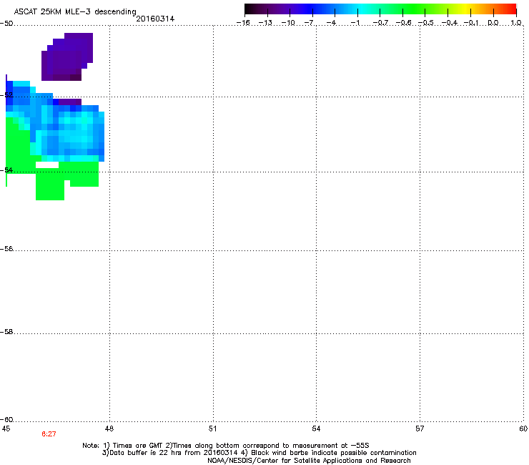Screen dimensions: 529x465
Task: Click the NOAA/NESDIS credit line
Action: tap(309, 461)
